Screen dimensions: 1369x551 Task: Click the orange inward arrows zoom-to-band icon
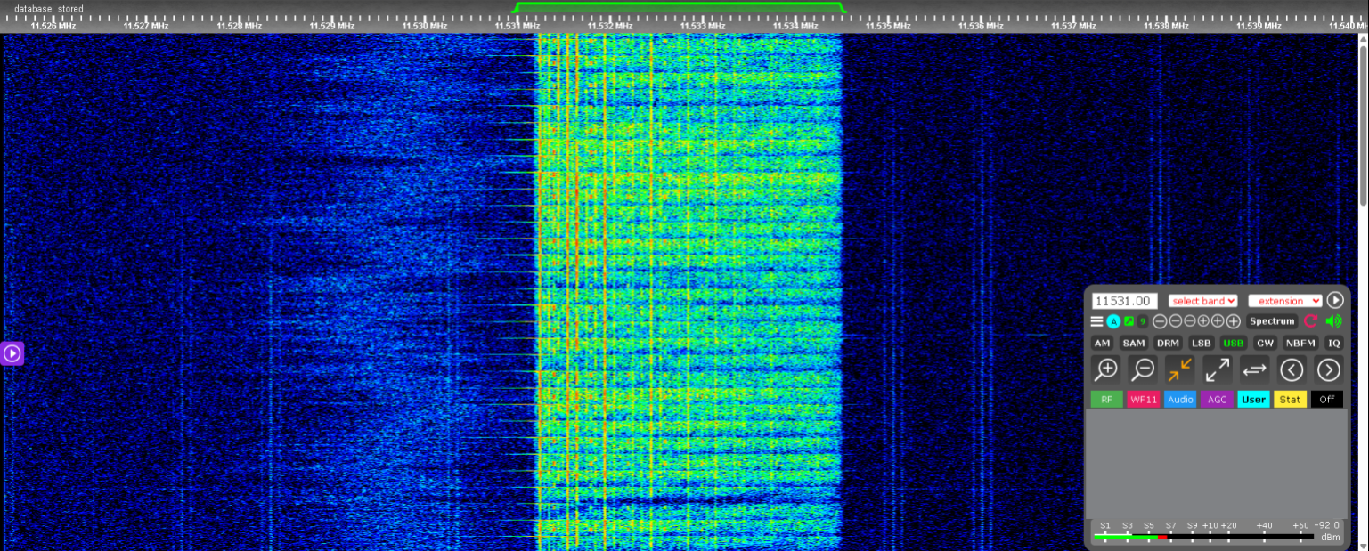tap(1180, 369)
